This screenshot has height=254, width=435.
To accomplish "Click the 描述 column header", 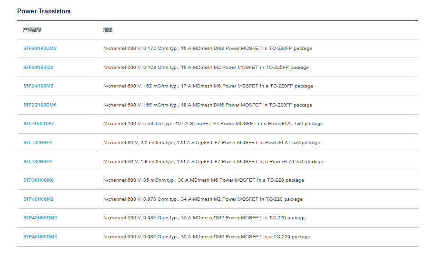I will [108, 29].
